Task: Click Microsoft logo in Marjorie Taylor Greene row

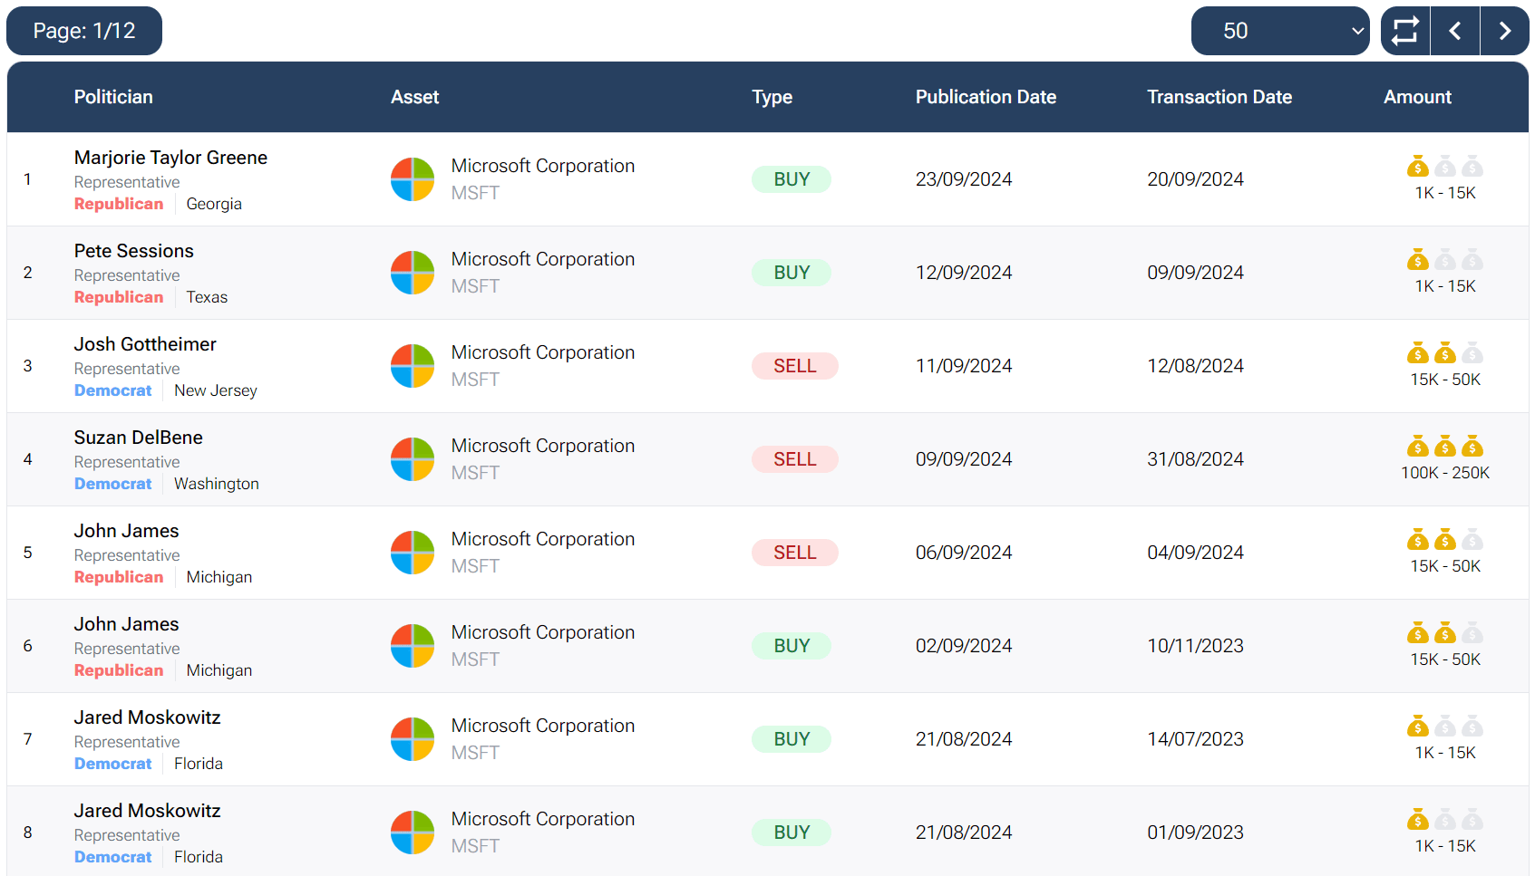Action: [413, 179]
